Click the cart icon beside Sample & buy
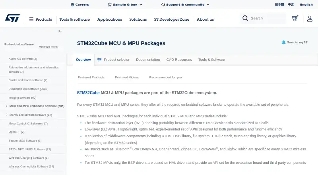Viewport: 318px width, 175px height. (110, 4)
